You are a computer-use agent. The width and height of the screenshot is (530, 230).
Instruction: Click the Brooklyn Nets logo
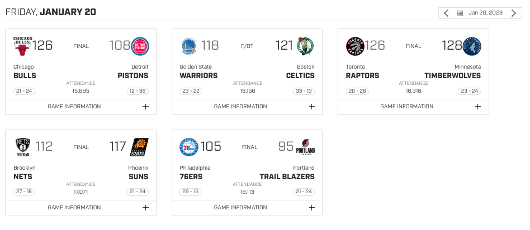[23, 147]
